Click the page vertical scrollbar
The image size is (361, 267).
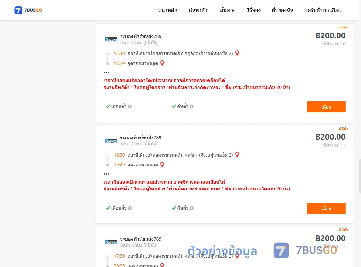click(360, 176)
